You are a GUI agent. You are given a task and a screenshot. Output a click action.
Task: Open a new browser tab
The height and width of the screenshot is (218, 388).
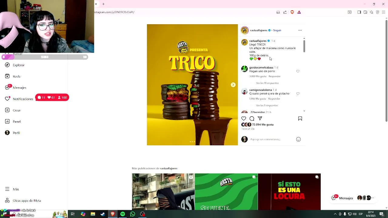103,4
